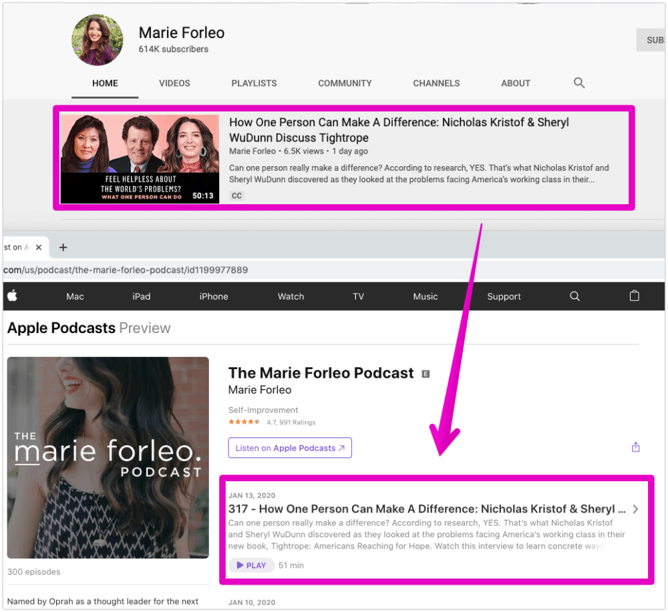The width and height of the screenshot is (668, 612).
Task: Click the 1 day ago upload text
Action: tap(350, 151)
